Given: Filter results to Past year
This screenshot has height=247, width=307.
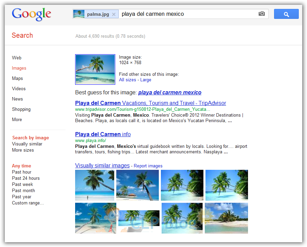Looking at the screenshot, I should [22, 197].
